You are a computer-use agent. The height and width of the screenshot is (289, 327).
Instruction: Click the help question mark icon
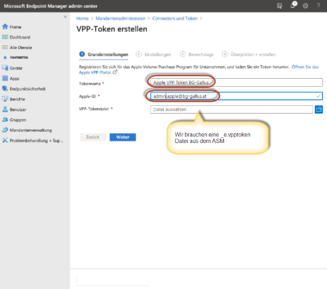pos(318,6)
